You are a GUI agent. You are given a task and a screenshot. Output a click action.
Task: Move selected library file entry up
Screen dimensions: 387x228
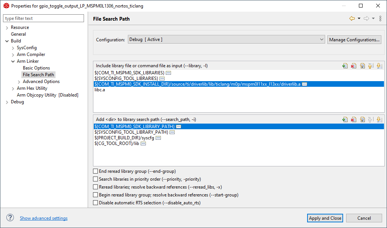click(x=370, y=66)
